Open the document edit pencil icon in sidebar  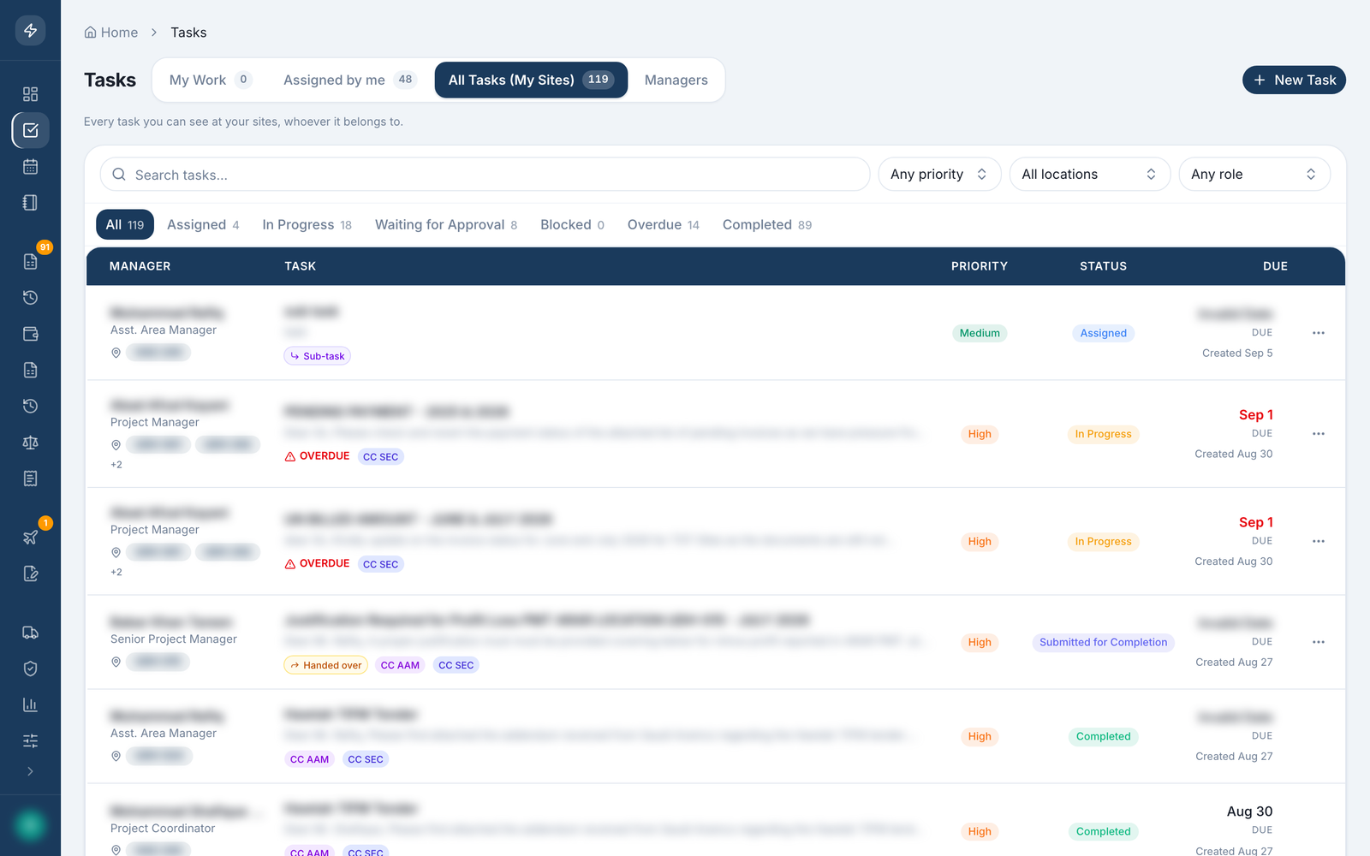[x=30, y=574]
